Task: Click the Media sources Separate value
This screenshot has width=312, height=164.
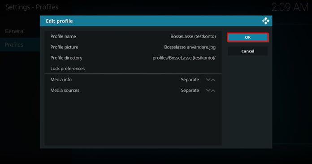Action: 190,91
